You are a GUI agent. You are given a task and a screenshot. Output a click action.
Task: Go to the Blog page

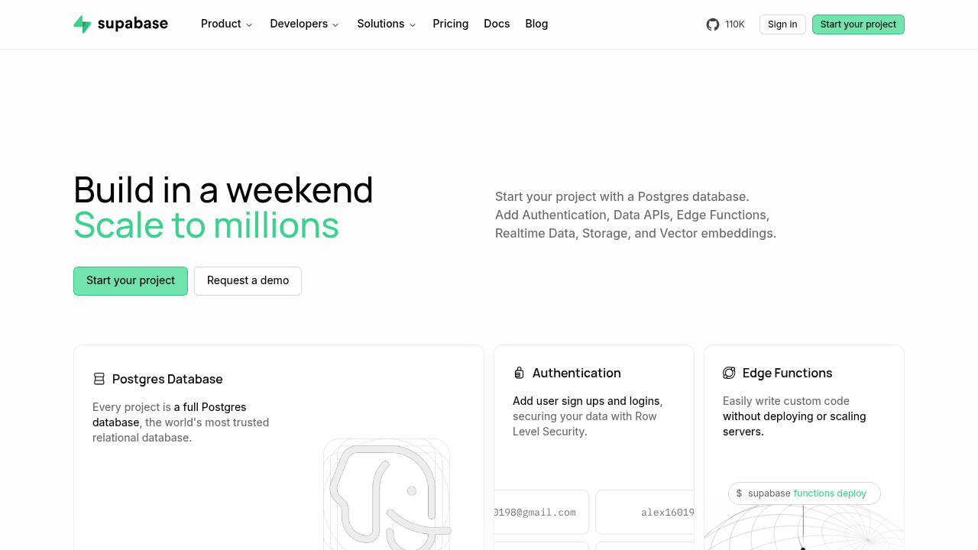pos(536,24)
